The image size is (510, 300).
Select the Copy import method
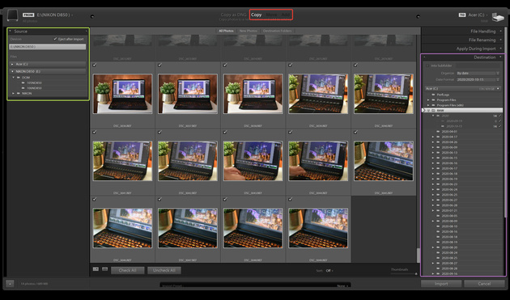click(x=256, y=15)
